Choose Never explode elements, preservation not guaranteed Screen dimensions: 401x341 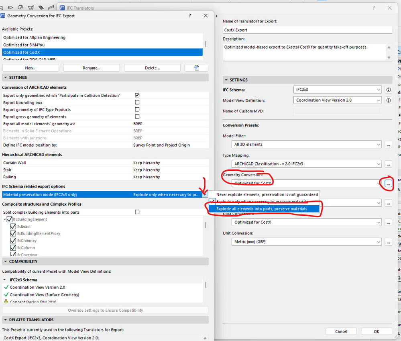click(264, 195)
